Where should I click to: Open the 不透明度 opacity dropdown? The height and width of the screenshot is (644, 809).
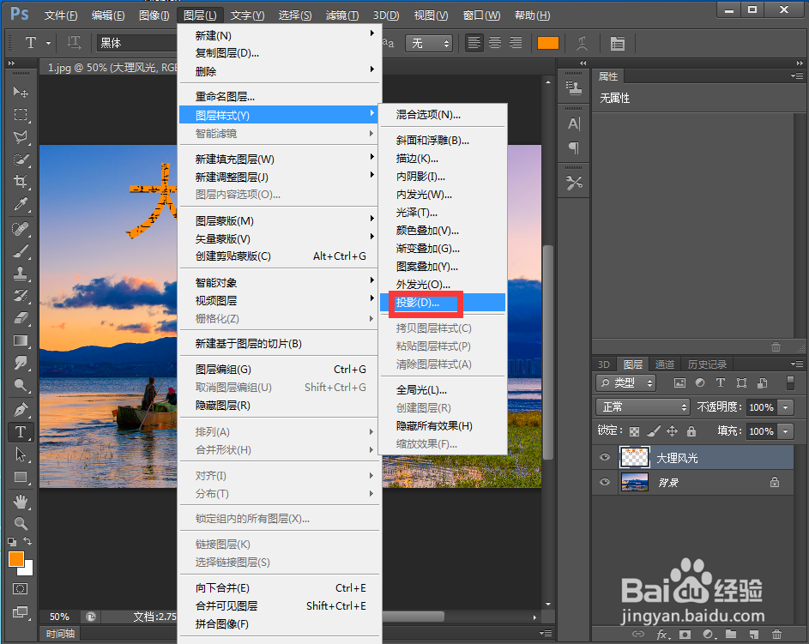point(785,407)
